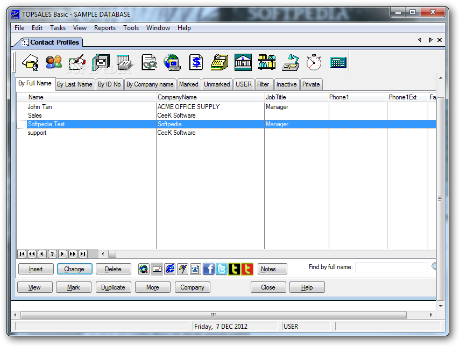
Task: Open the Tasks menu
Action: point(58,28)
